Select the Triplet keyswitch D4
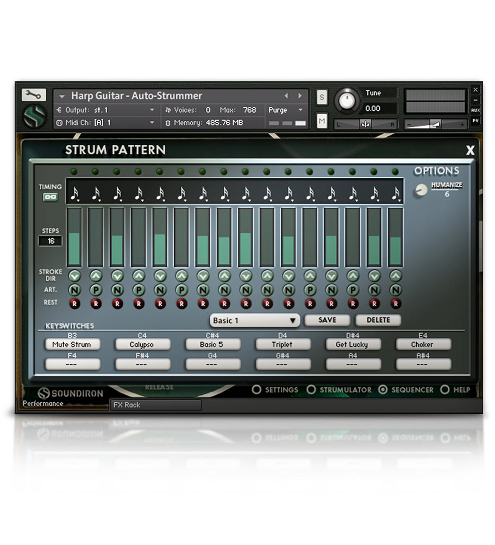This screenshot has height=545, width=495. 283,344
